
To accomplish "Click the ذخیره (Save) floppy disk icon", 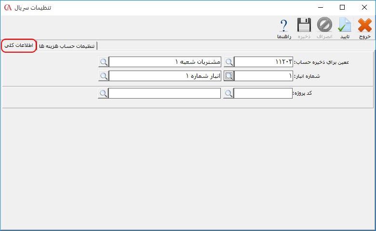I will (x=304, y=28).
